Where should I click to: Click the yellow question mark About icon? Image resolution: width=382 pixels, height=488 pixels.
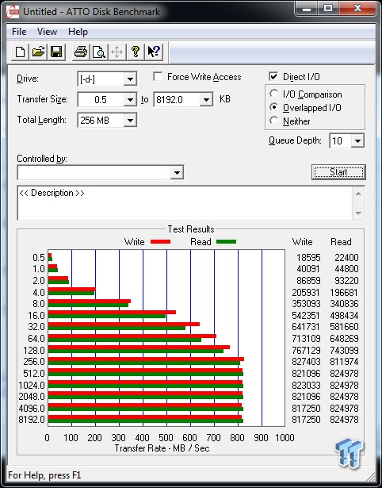(136, 52)
